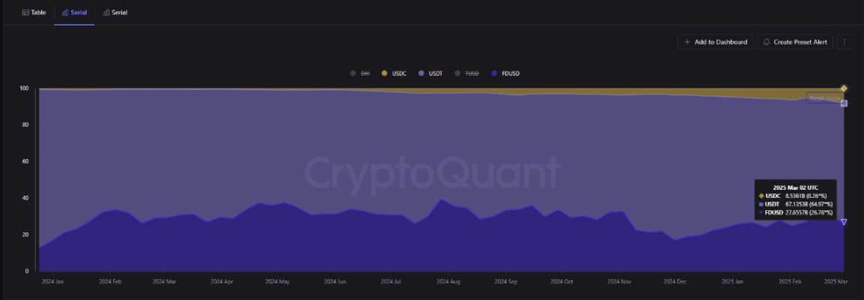Click the 2024 Jul axis label
This screenshot has height=300, width=864.
point(391,281)
